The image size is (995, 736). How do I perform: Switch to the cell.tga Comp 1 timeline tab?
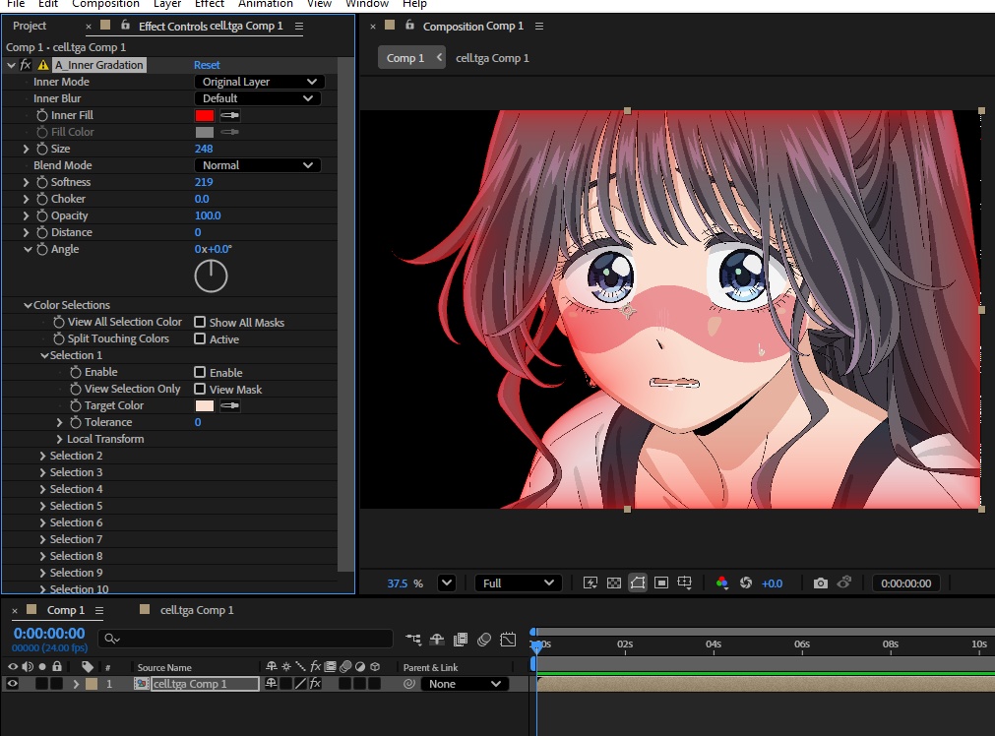coord(197,610)
